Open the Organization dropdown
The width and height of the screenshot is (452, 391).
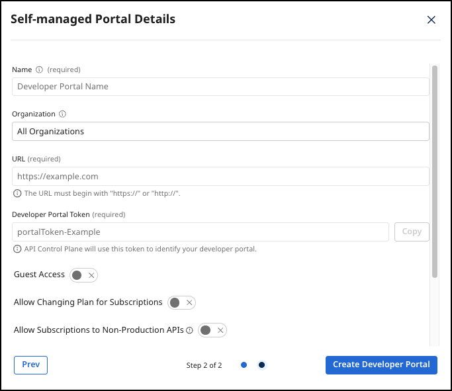[x=220, y=131]
